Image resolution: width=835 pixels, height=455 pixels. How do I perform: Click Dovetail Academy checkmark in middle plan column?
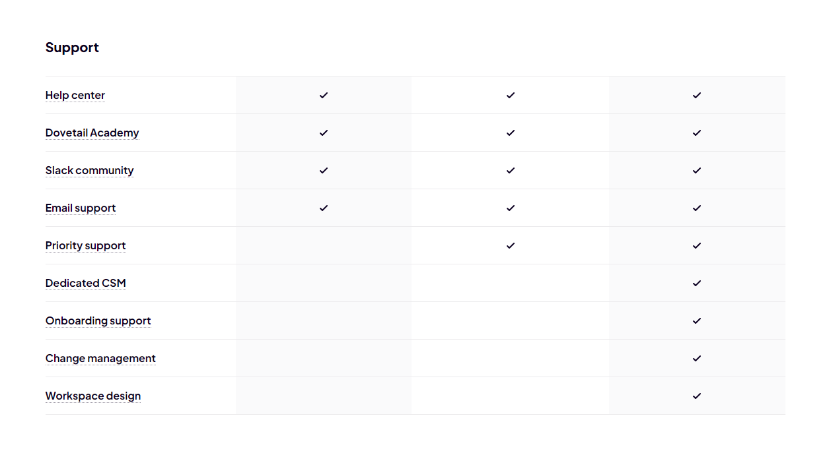[x=511, y=133]
